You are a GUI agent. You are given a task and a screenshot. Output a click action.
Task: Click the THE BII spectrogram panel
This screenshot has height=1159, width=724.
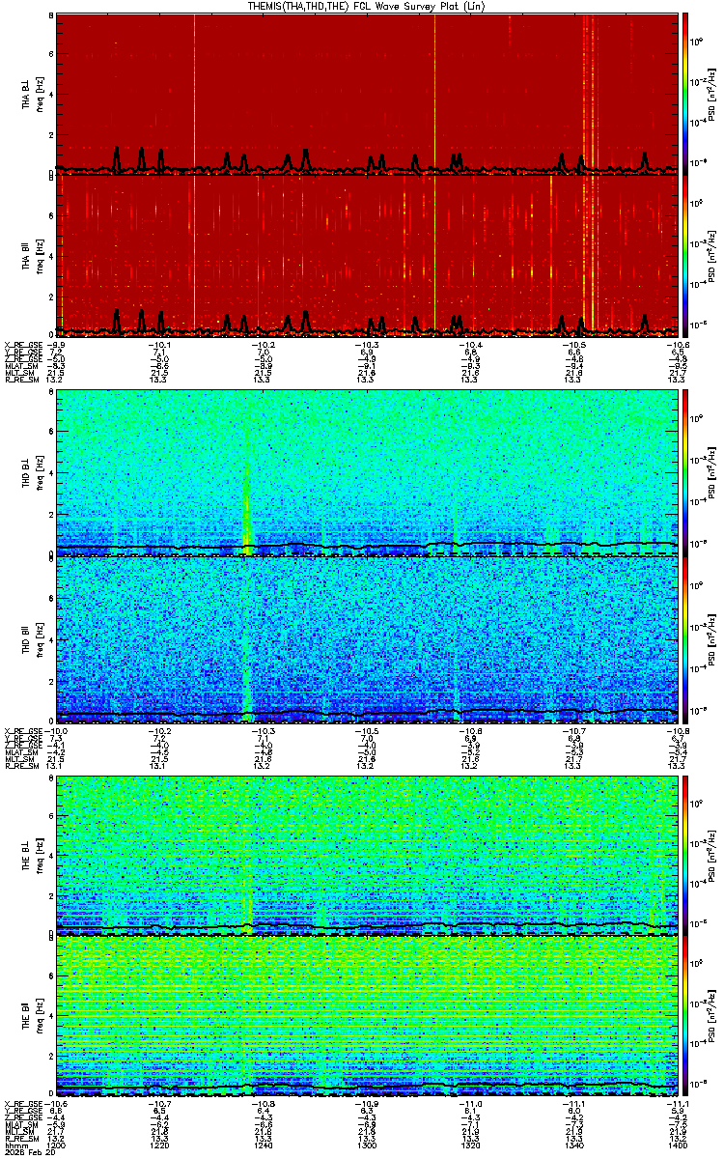click(x=368, y=1016)
